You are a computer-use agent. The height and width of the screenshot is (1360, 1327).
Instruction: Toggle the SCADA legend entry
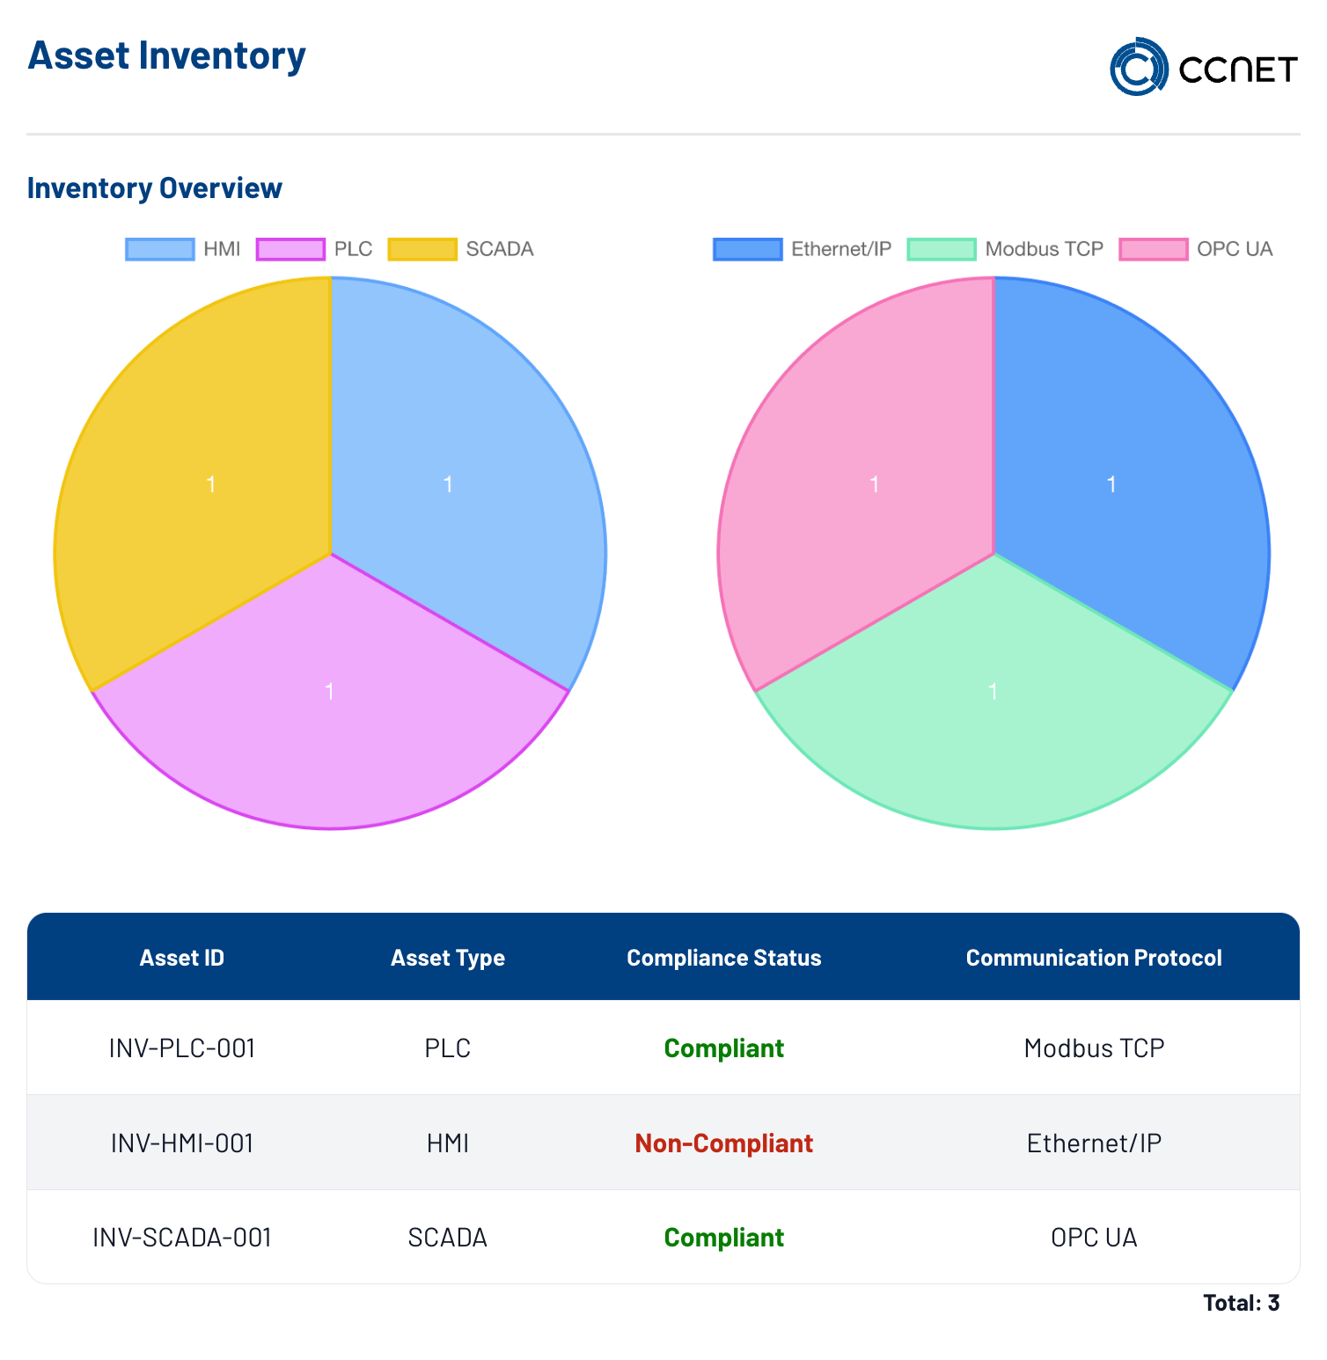click(x=460, y=249)
